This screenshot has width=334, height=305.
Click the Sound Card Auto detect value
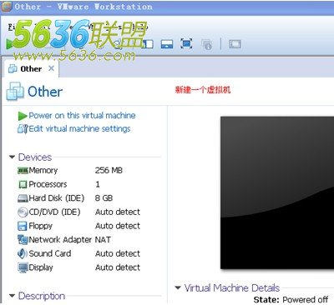118,253
